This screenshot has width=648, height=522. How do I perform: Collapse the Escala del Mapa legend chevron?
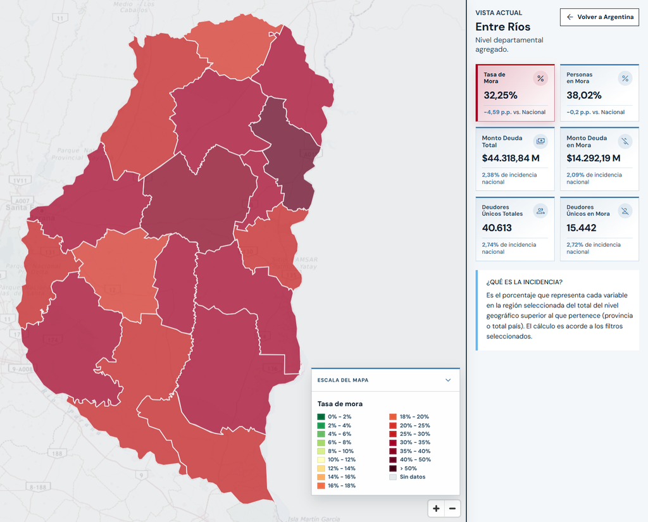448,380
